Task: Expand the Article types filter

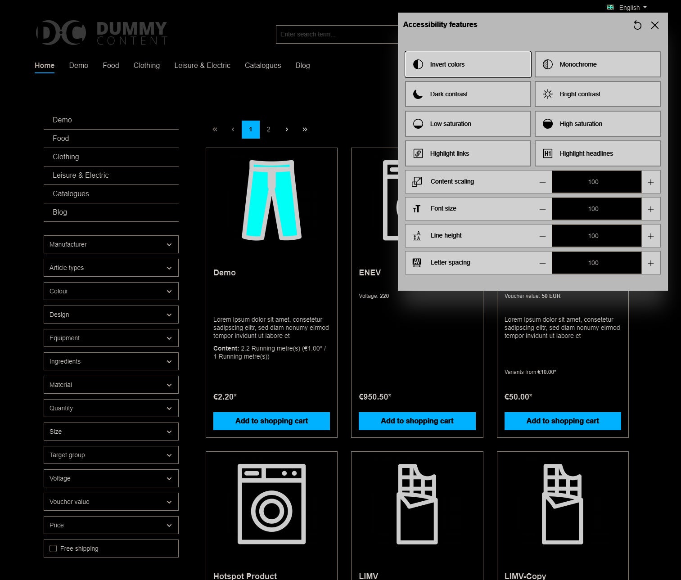Action: 111,268
